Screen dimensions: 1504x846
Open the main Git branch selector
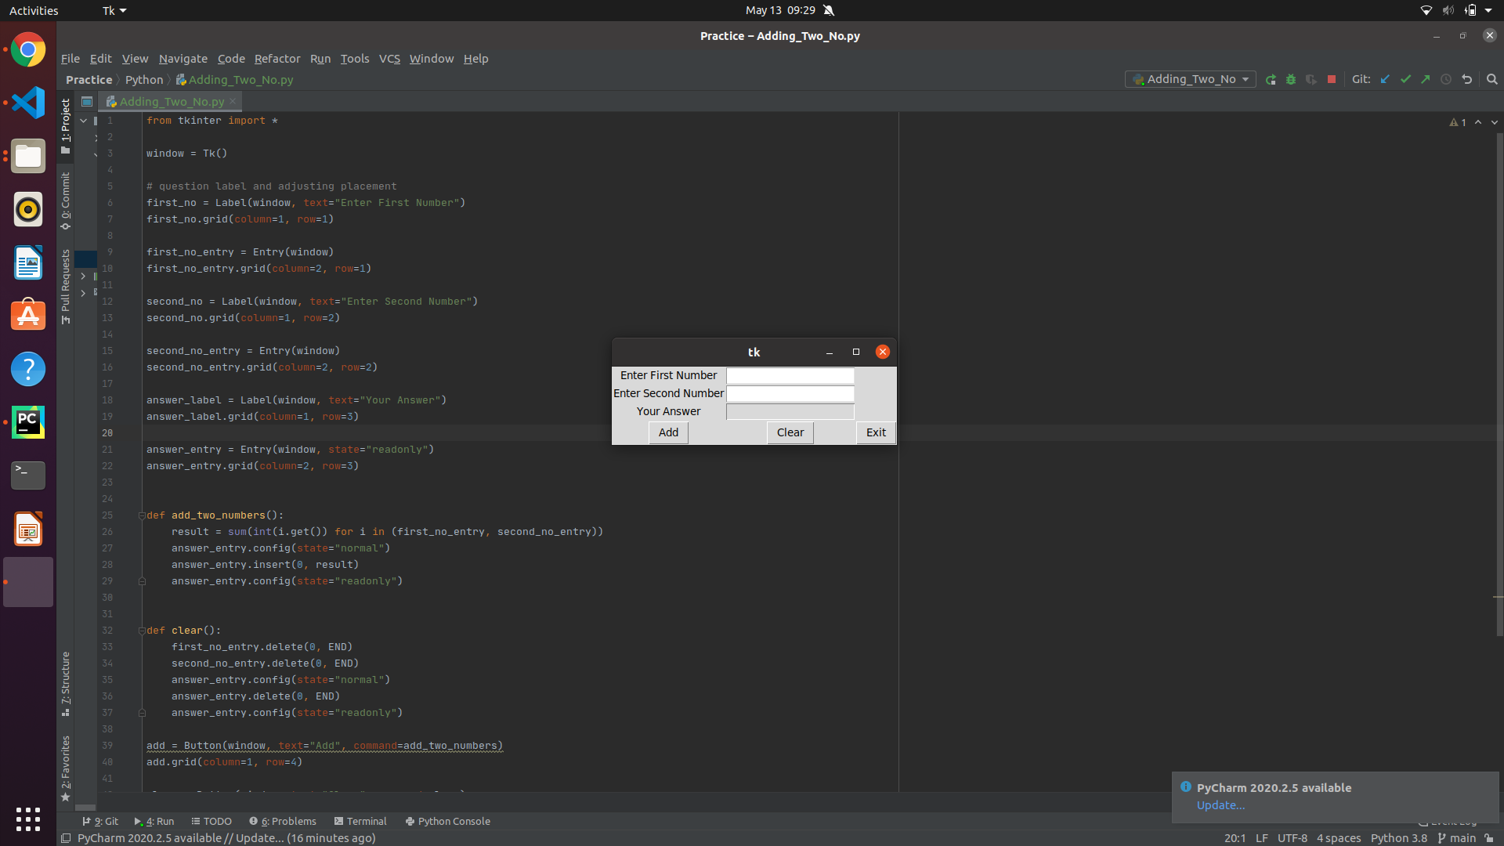[1457, 838]
